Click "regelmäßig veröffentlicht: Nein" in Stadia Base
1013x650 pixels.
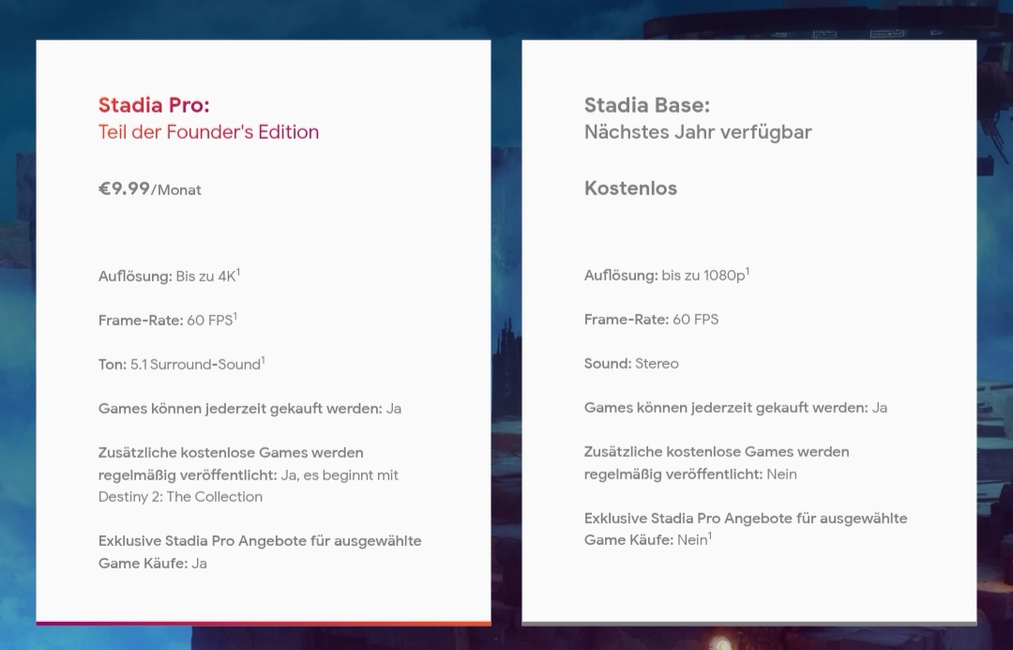coord(690,475)
